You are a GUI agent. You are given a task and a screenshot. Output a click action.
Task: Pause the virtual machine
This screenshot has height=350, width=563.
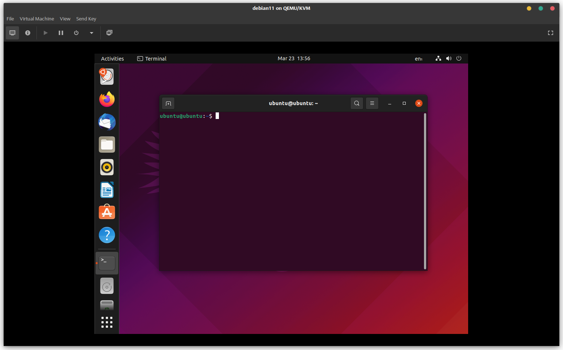click(61, 33)
